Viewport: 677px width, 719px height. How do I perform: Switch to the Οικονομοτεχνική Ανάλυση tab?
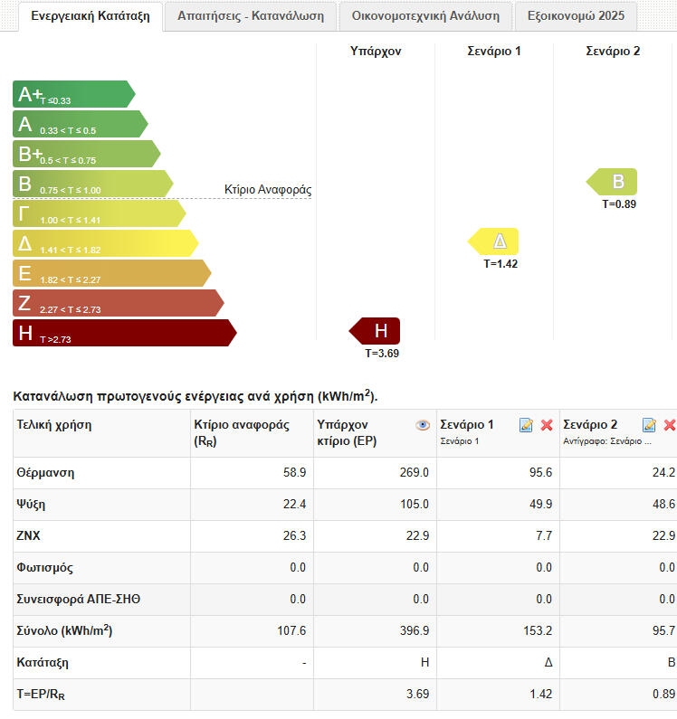pyautogui.click(x=425, y=16)
